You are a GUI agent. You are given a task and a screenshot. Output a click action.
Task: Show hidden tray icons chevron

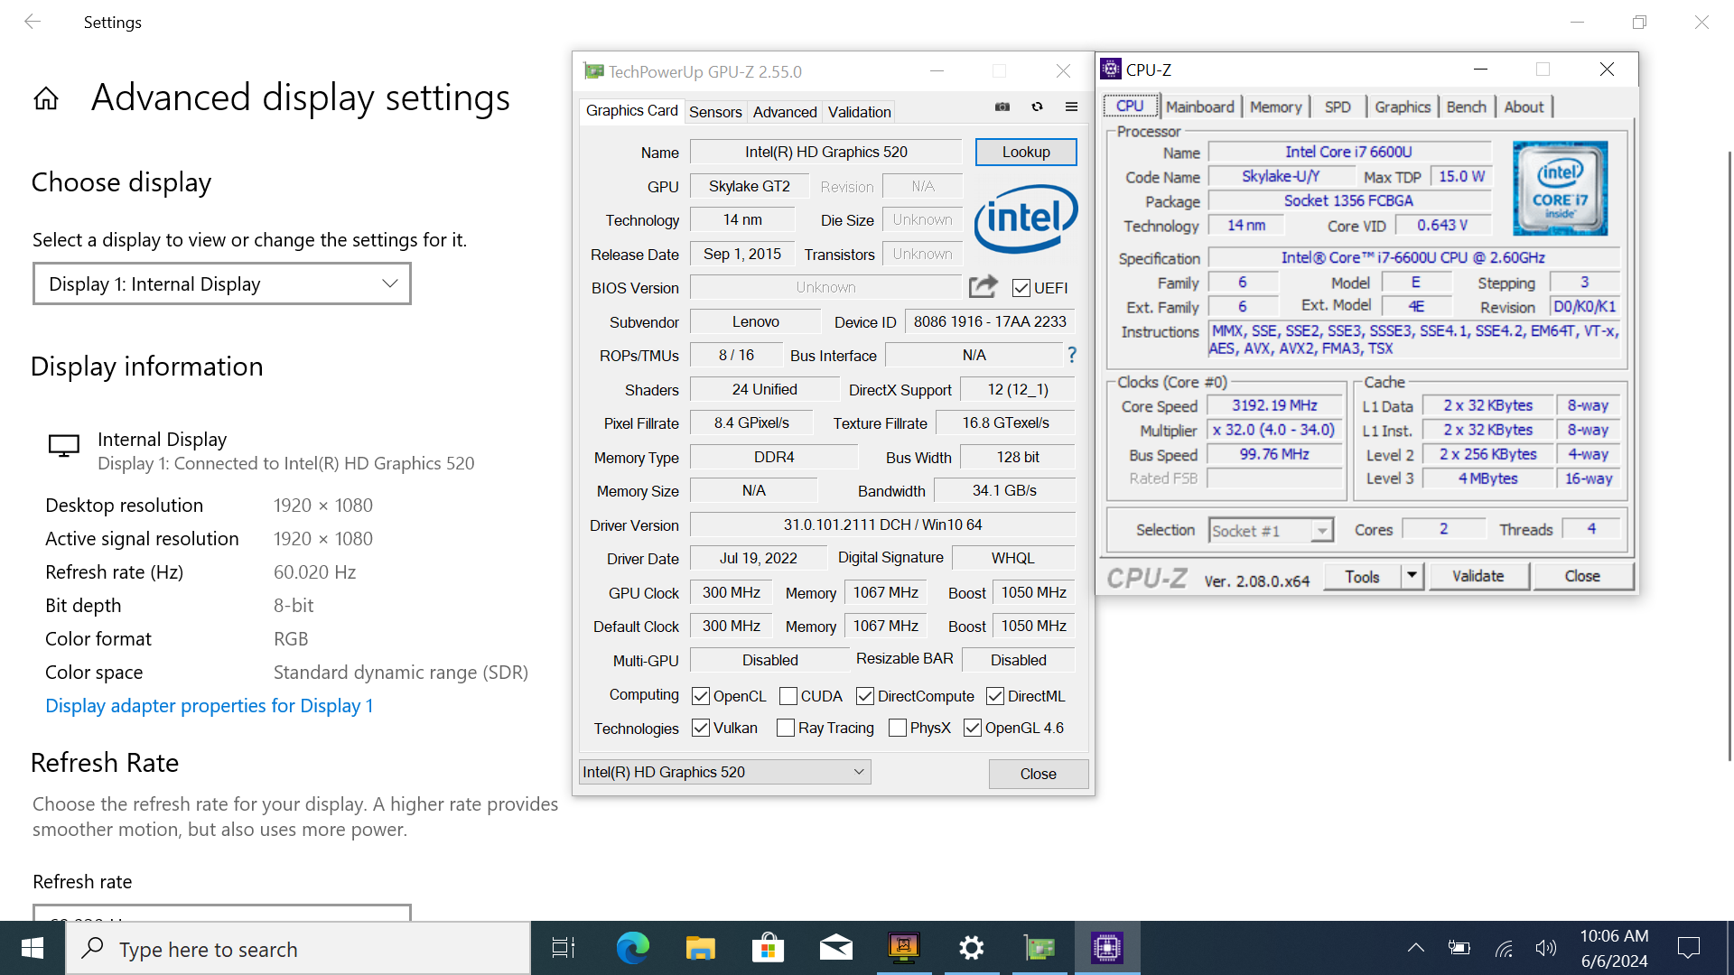pos(1416,948)
